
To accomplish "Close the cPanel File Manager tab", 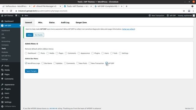I will coord(60,6).
